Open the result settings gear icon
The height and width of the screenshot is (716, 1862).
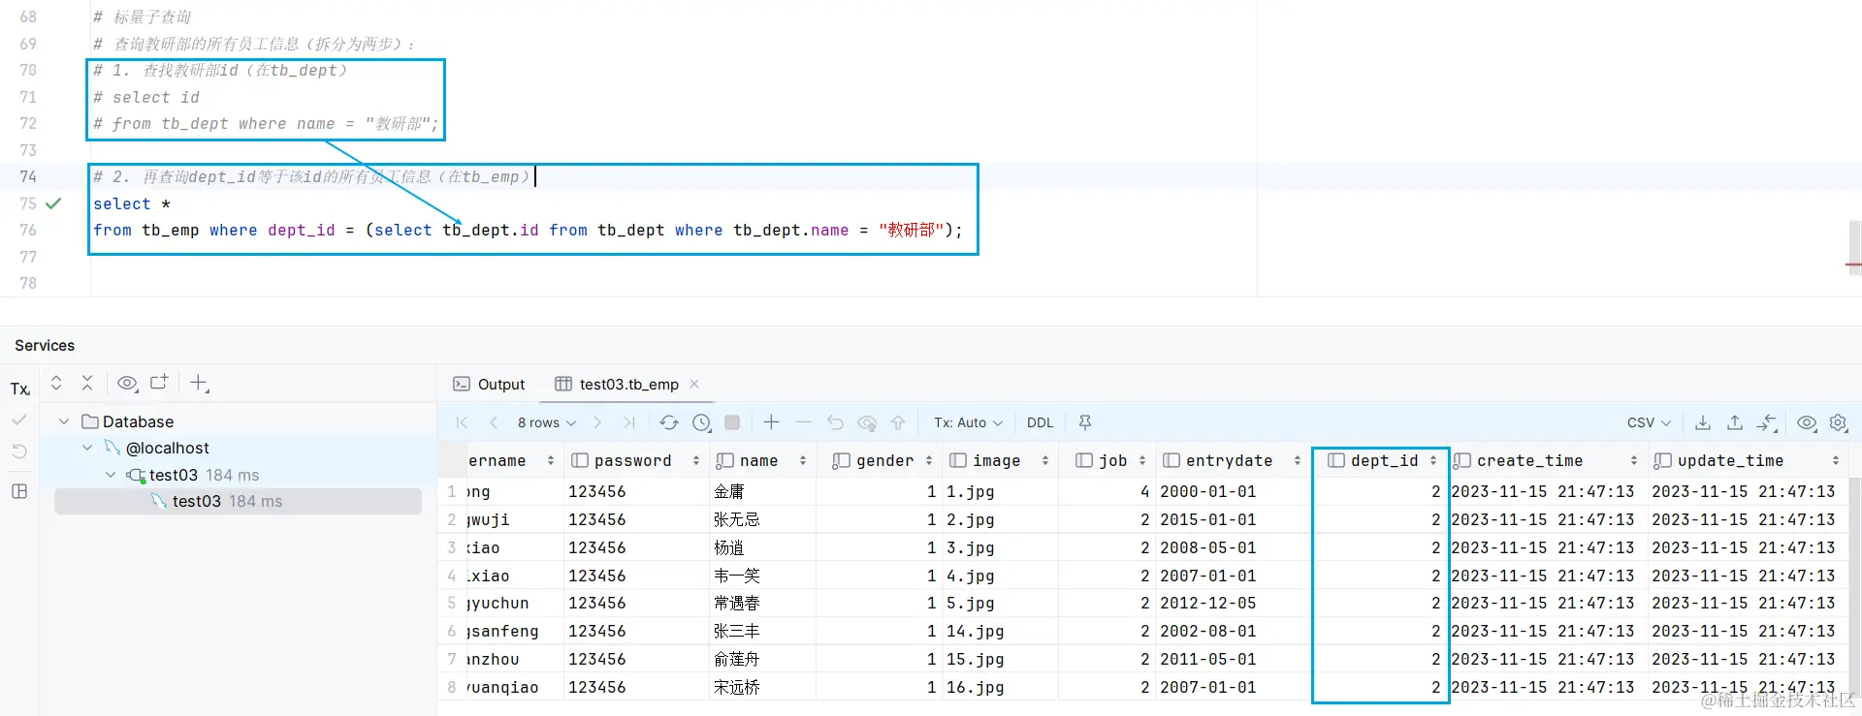click(1838, 422)
